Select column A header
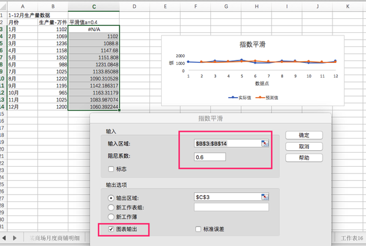This screenshot has height=246, width=366. [x=23, y=7]
